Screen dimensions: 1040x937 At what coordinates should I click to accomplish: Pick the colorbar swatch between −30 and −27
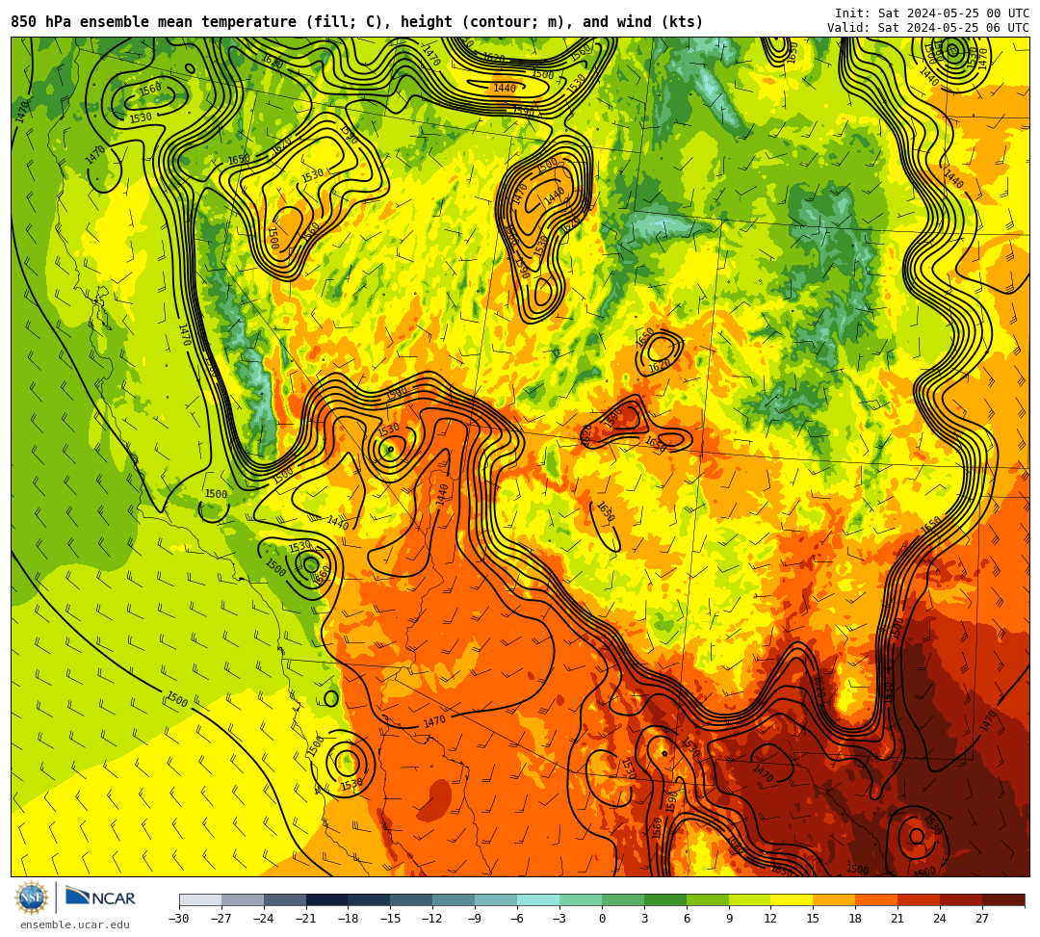pos(200,899)
